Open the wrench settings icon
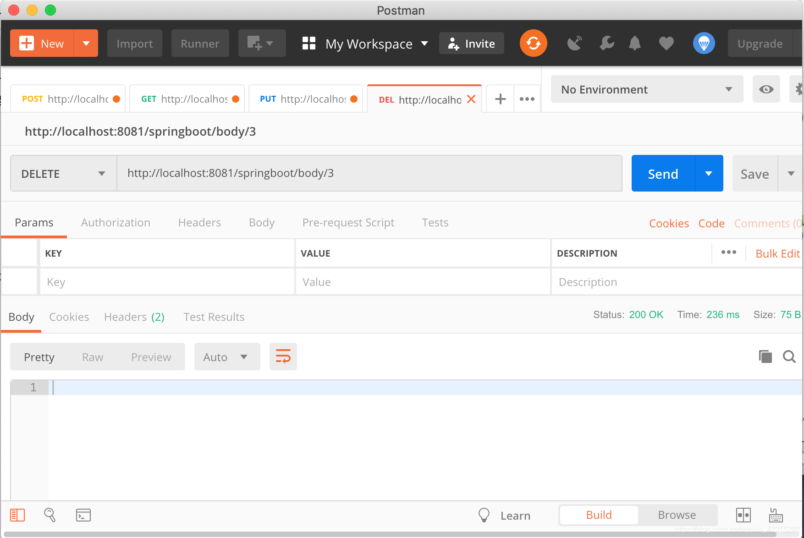 point(607,44)
